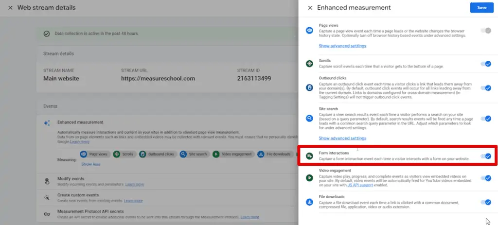Click the Modify events hand icon
Viewport: 498px width, 225px height.
coord(47,181)
